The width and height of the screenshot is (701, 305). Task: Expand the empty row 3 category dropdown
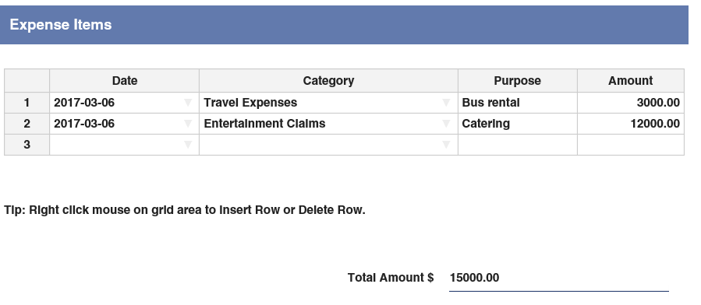click(x=446, y=145)
